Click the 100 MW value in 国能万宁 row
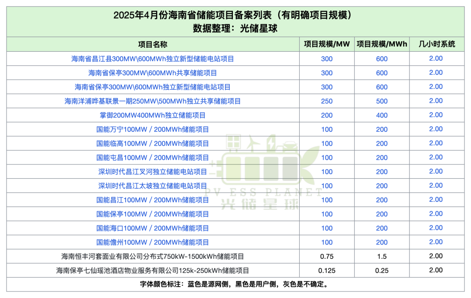The height and width of the screenshot is (298, 471). click(327, 129)
